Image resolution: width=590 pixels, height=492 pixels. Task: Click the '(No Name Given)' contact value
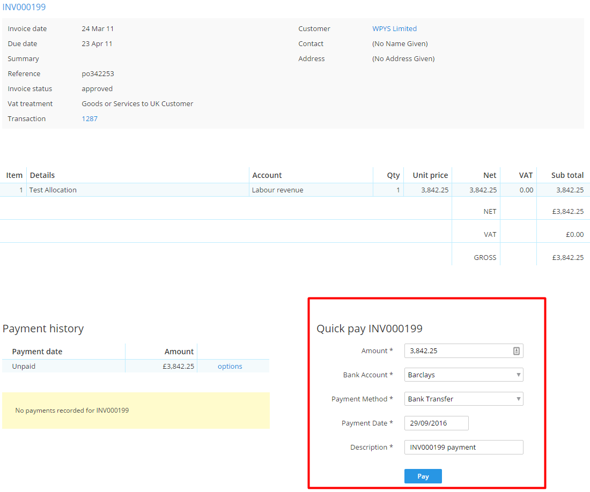[x=400, y=43]
